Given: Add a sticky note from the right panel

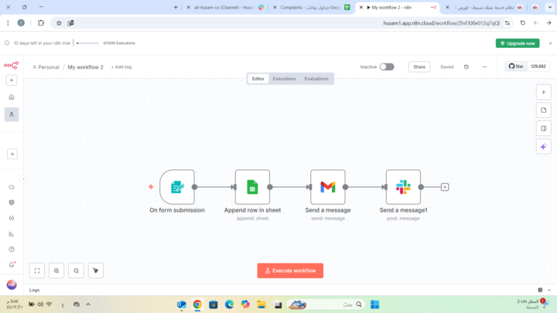Looking at the screenshot, I should pos(544,111).
